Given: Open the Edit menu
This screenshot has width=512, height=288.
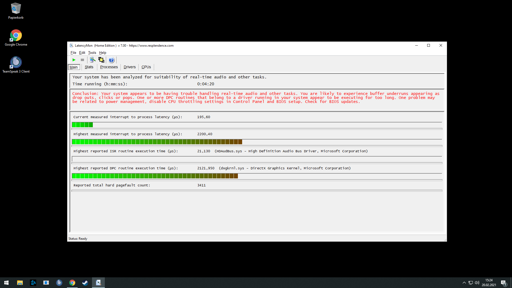Looking at the screenshot, I should click(x=82, y=53).
